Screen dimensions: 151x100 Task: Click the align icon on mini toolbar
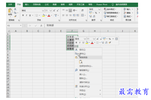point(83,43)
